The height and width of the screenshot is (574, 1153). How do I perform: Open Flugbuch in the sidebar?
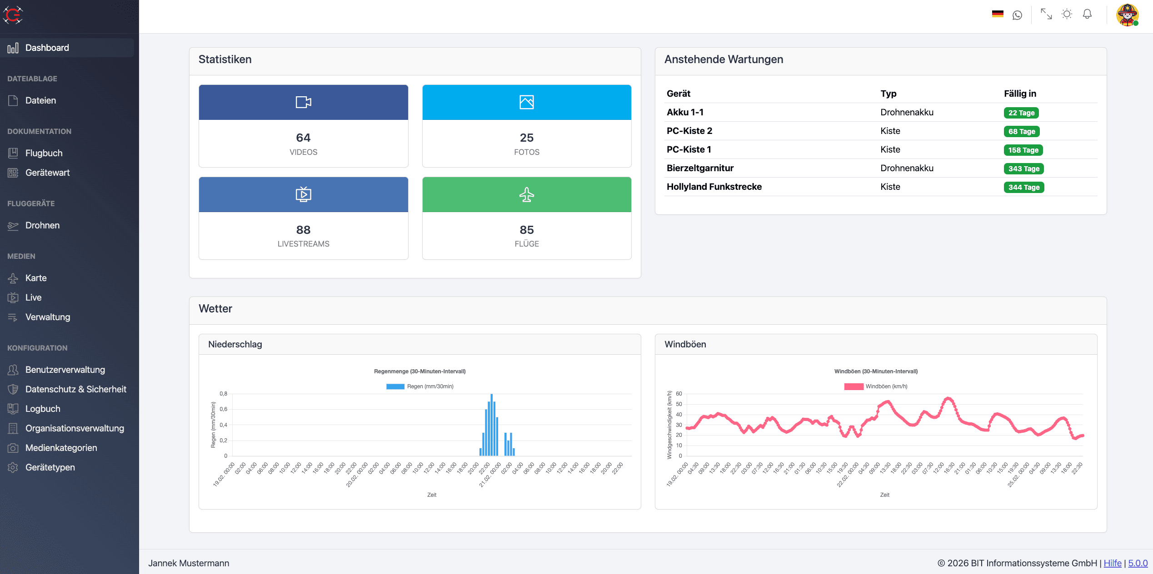(44, 153)
